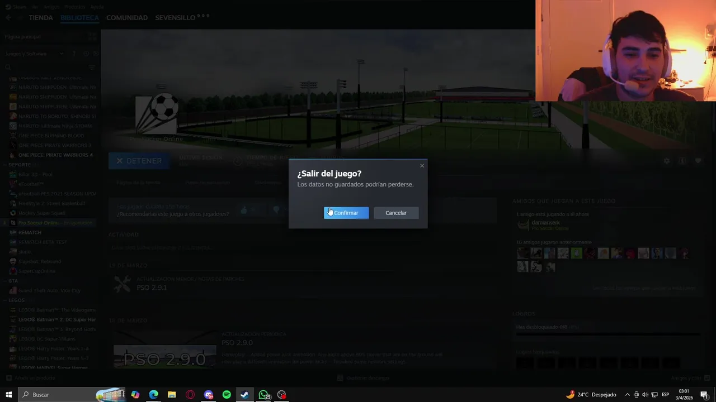This screenshot has height=402, width=716.
Task: Click the Windows taskbar search box
Action: (73, 395)
